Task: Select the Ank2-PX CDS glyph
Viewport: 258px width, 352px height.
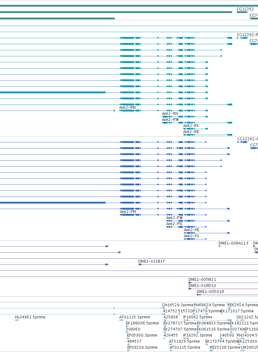Action: [195, 239]
